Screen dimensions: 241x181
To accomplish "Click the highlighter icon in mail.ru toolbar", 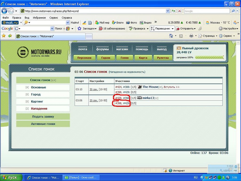I will 84,23.
